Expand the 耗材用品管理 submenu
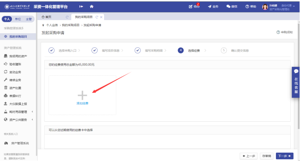This screenshot has height=161, width=300. [x=32, y=112]
